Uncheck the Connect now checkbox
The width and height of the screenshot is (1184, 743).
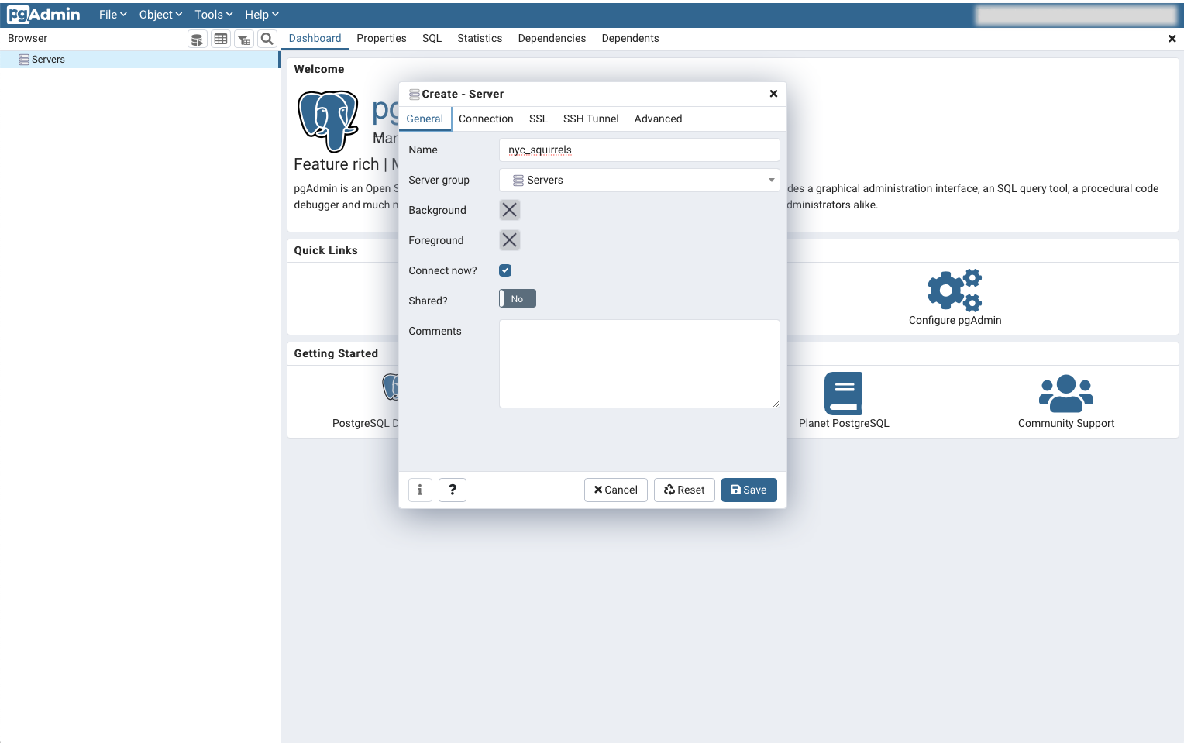coord(505,270)
